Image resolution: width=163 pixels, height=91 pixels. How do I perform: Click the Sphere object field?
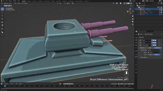[x=154, y=52]
